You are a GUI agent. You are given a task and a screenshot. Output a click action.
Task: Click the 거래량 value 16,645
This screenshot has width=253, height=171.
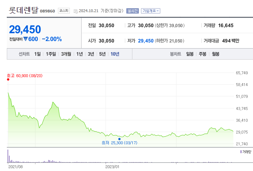tap(226, 25)
